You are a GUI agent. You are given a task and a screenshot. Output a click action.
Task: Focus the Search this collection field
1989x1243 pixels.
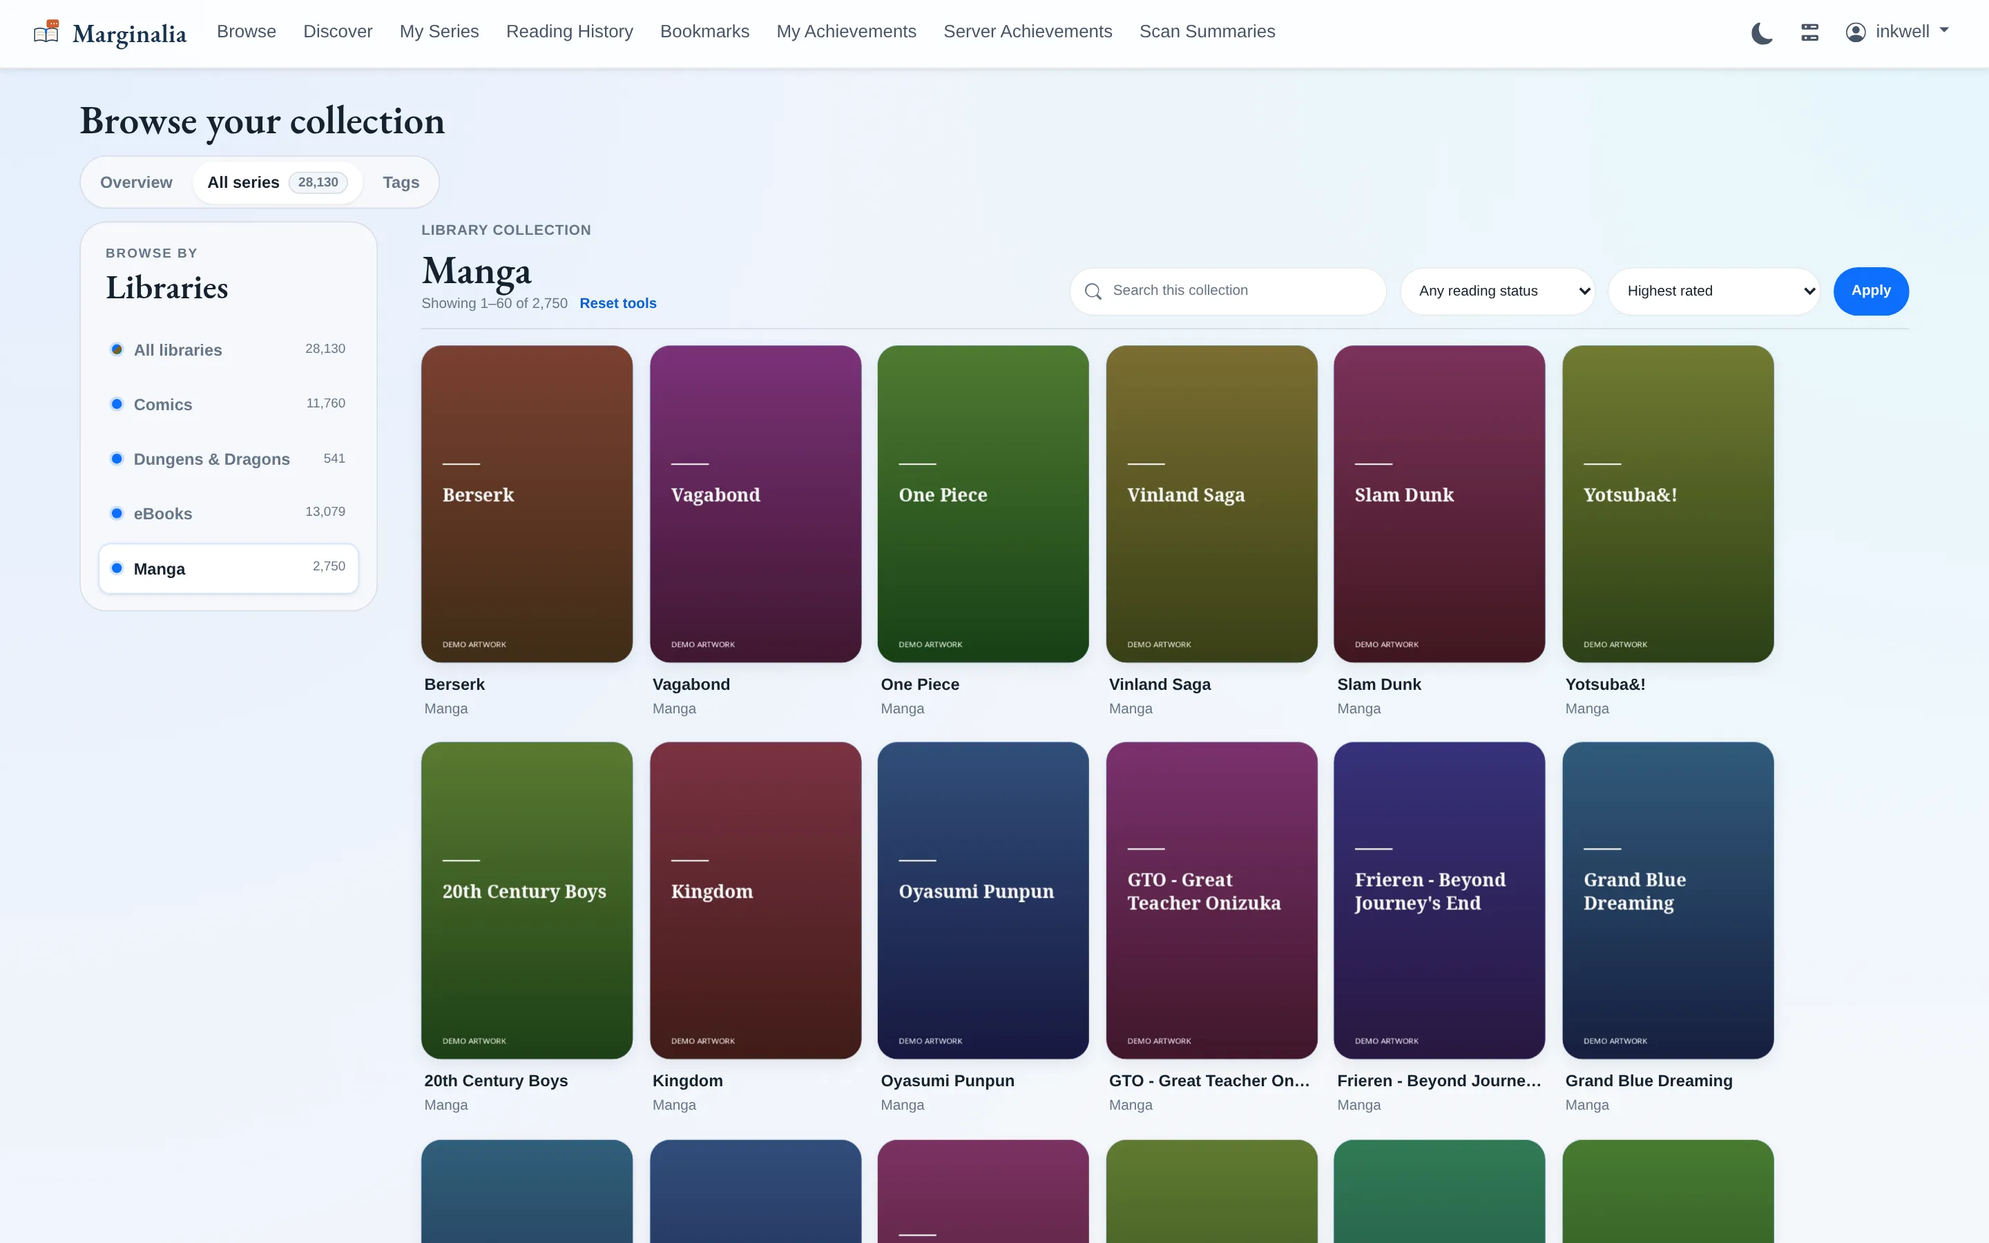pos(1228,291)
